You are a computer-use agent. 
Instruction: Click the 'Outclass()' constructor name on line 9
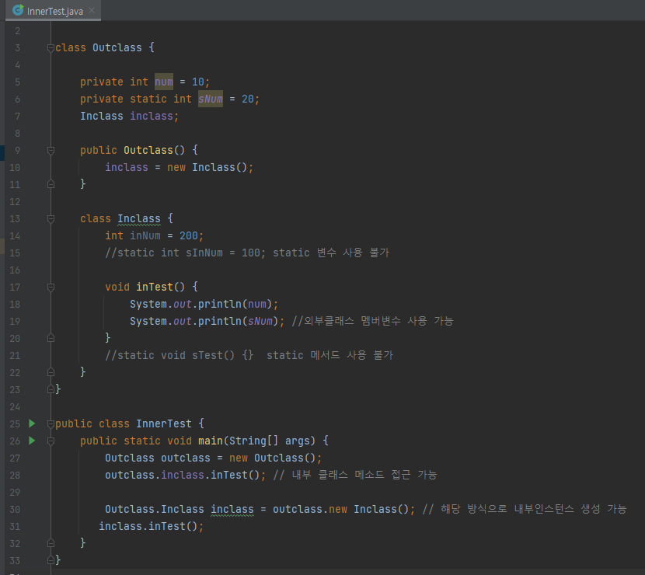click(x=155, y=150)
